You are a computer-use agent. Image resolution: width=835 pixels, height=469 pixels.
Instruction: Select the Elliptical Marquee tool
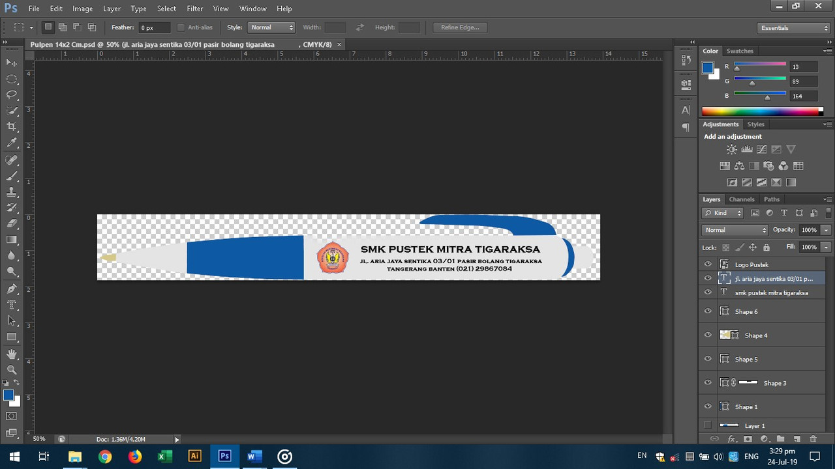point(12,79)
